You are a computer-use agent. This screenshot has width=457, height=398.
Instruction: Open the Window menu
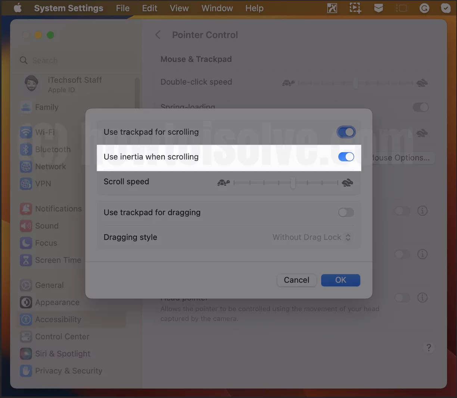[217, 8]
